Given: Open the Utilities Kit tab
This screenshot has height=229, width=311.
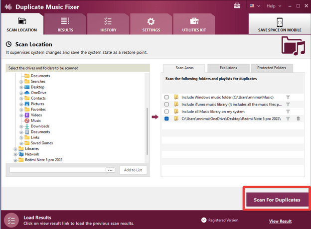Looking at the screenshot, I should (x=194, y=24).
